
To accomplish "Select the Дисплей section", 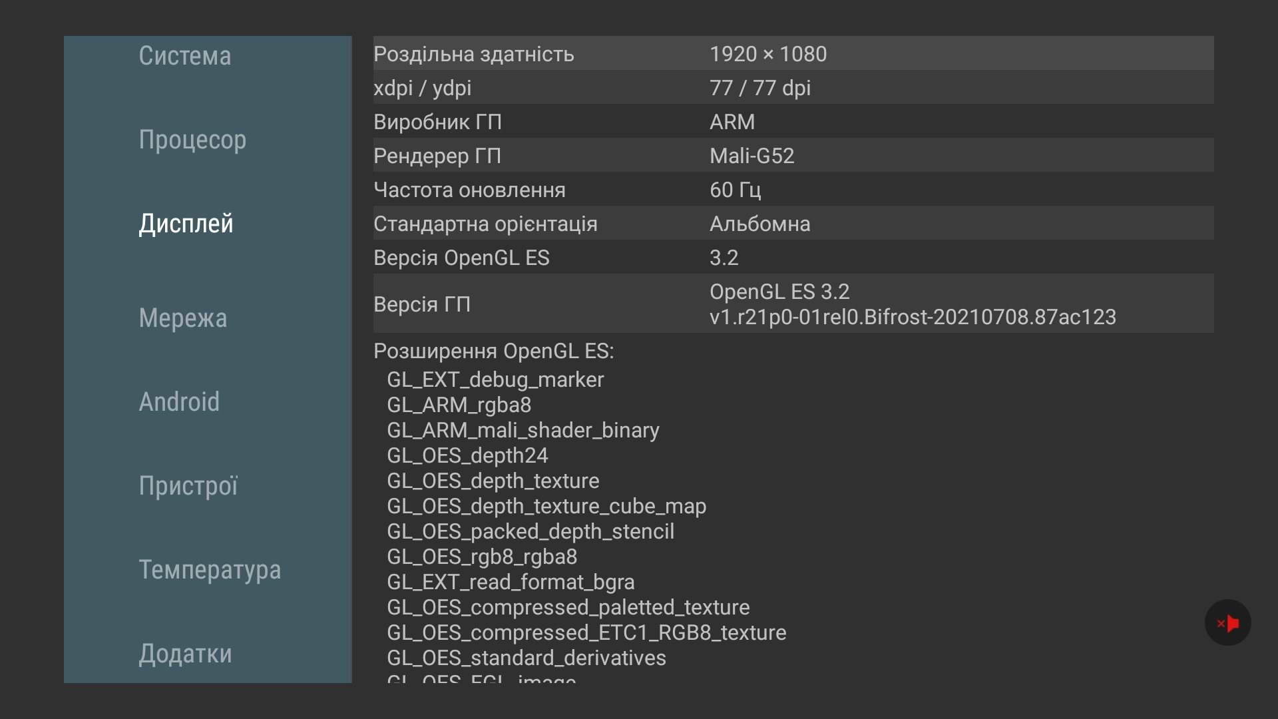I will click(186, 224).
